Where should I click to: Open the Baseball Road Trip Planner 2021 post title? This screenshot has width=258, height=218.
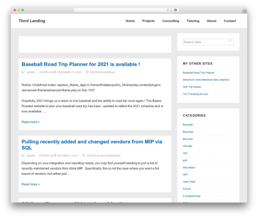[80, 64]
